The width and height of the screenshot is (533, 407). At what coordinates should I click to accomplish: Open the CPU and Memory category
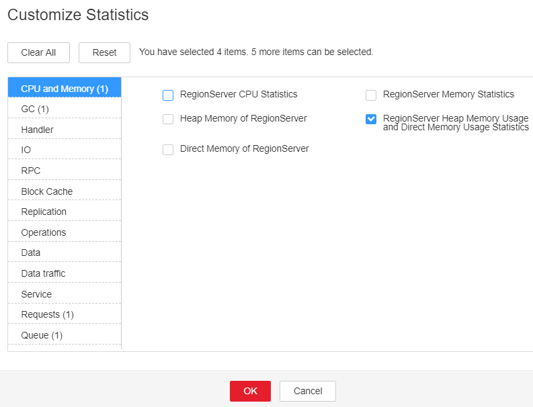click(x=65, y=88)
